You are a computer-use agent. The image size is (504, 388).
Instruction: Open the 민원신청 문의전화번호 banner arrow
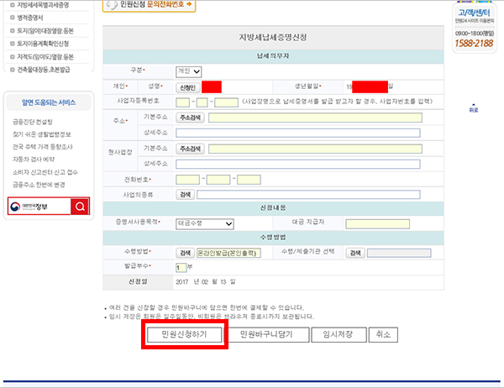point(189,4)
